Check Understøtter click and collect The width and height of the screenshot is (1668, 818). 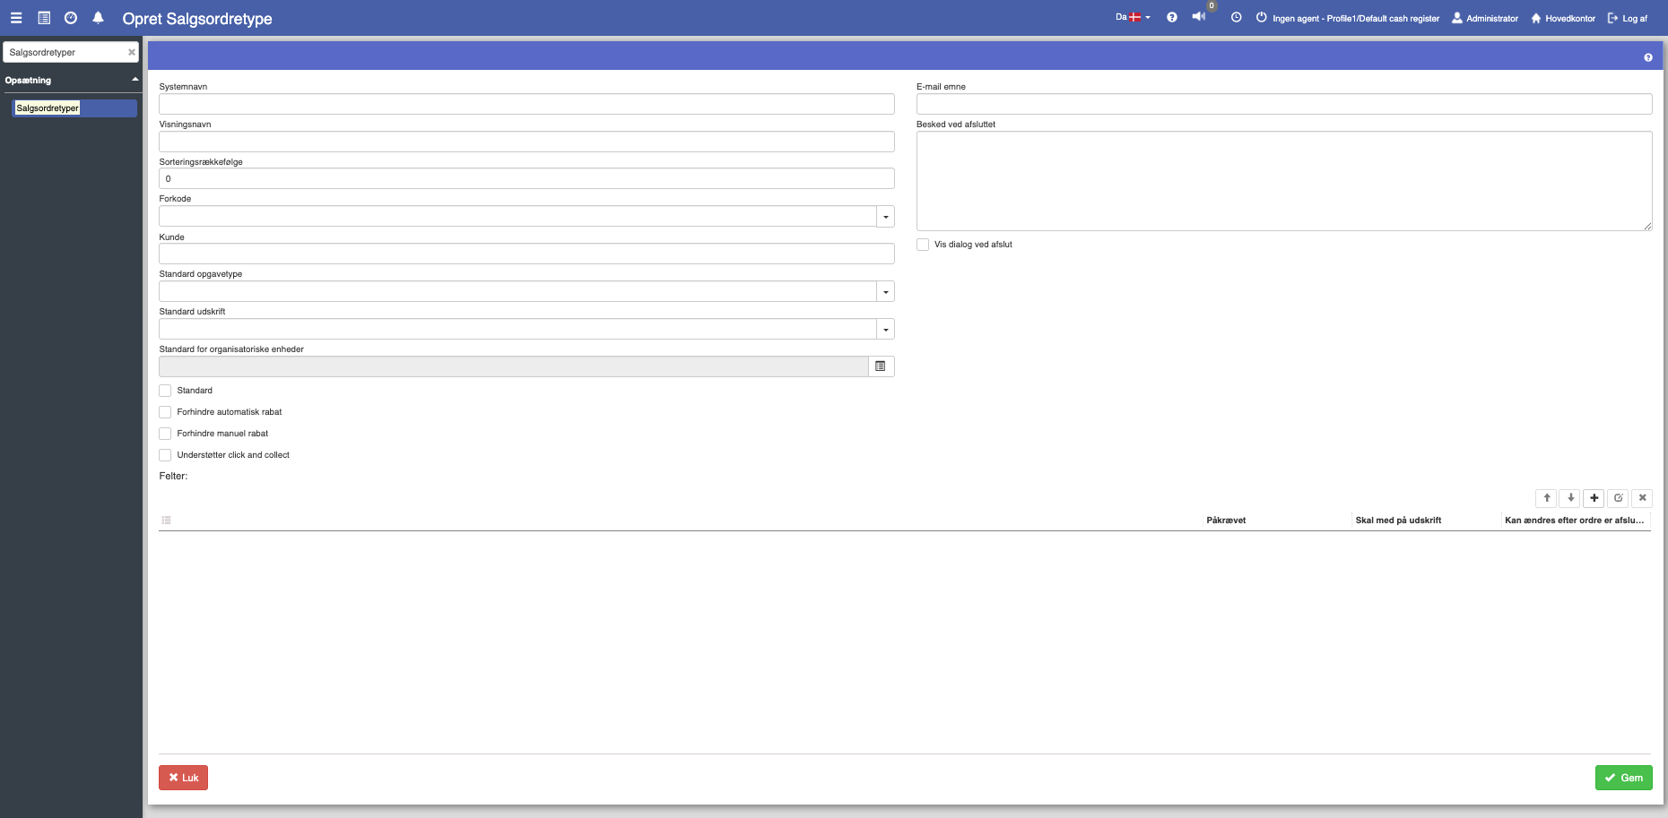coord(165,455)
